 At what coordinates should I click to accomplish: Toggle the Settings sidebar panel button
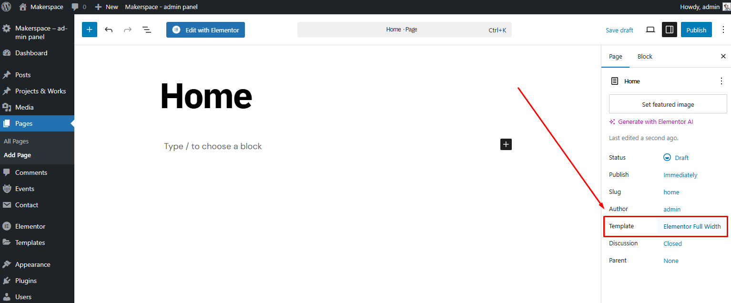click(669, 30)
